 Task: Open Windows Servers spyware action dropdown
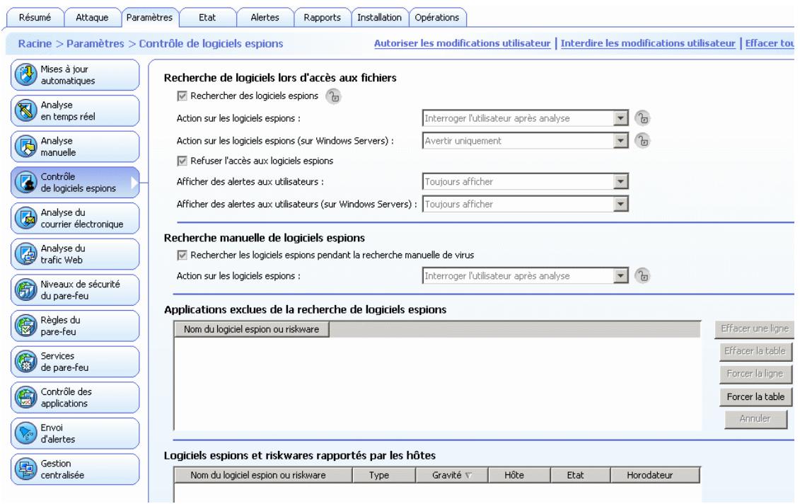click(525, 140)
